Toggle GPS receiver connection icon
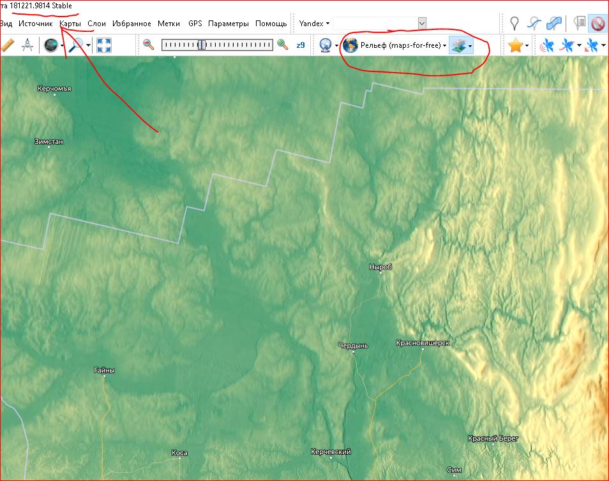Screen dimensions: 609x481 pyautogui.click(x=547, y=45)
